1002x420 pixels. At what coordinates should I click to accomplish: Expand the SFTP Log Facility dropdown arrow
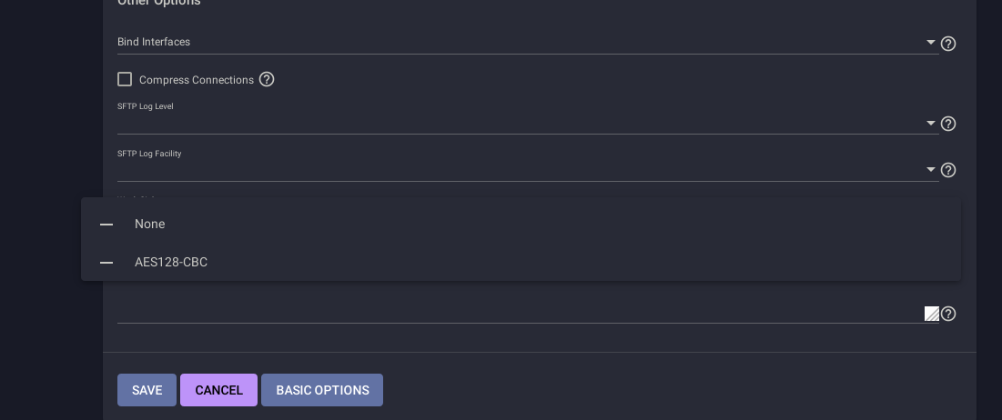pyautogui.click(x=930, y=170)
